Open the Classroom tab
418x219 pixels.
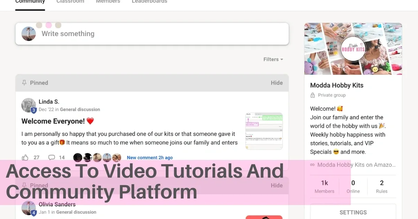tap(70, 2)
